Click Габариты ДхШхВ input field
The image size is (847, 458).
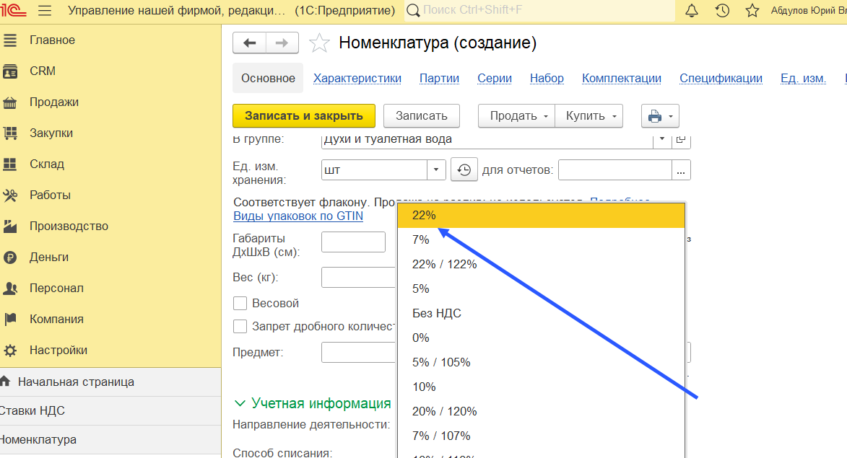click(353, 242)
